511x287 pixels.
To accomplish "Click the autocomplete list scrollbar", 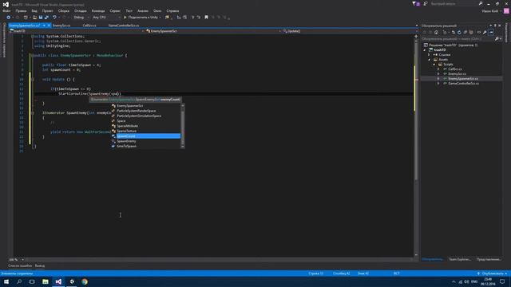I will pos(183,126).
